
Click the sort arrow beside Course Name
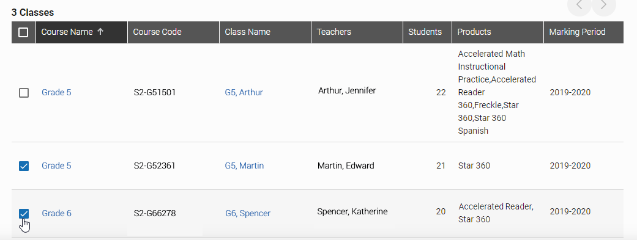[x=100, y=32]
